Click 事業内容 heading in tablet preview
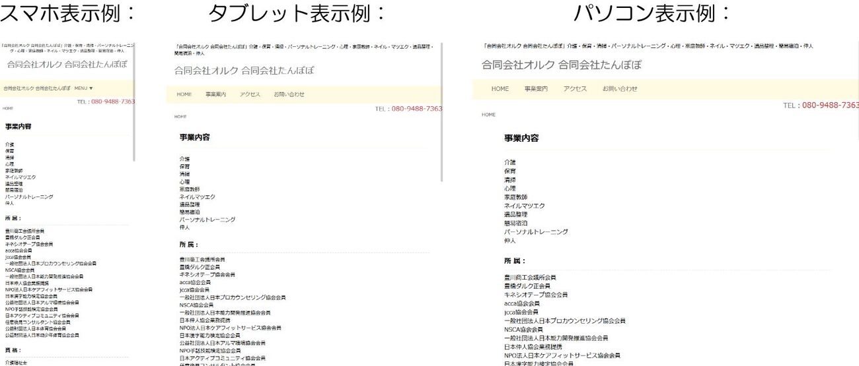 (x=194, y=137)
